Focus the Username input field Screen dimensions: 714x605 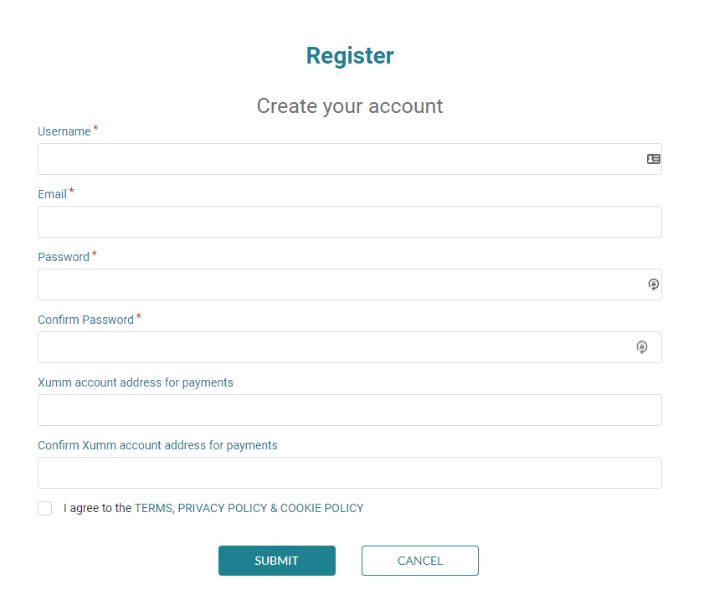pyautogui.click(x=350, y=159)
